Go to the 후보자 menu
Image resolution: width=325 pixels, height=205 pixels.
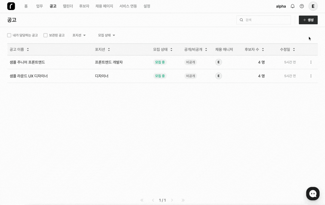pos(84,6)
